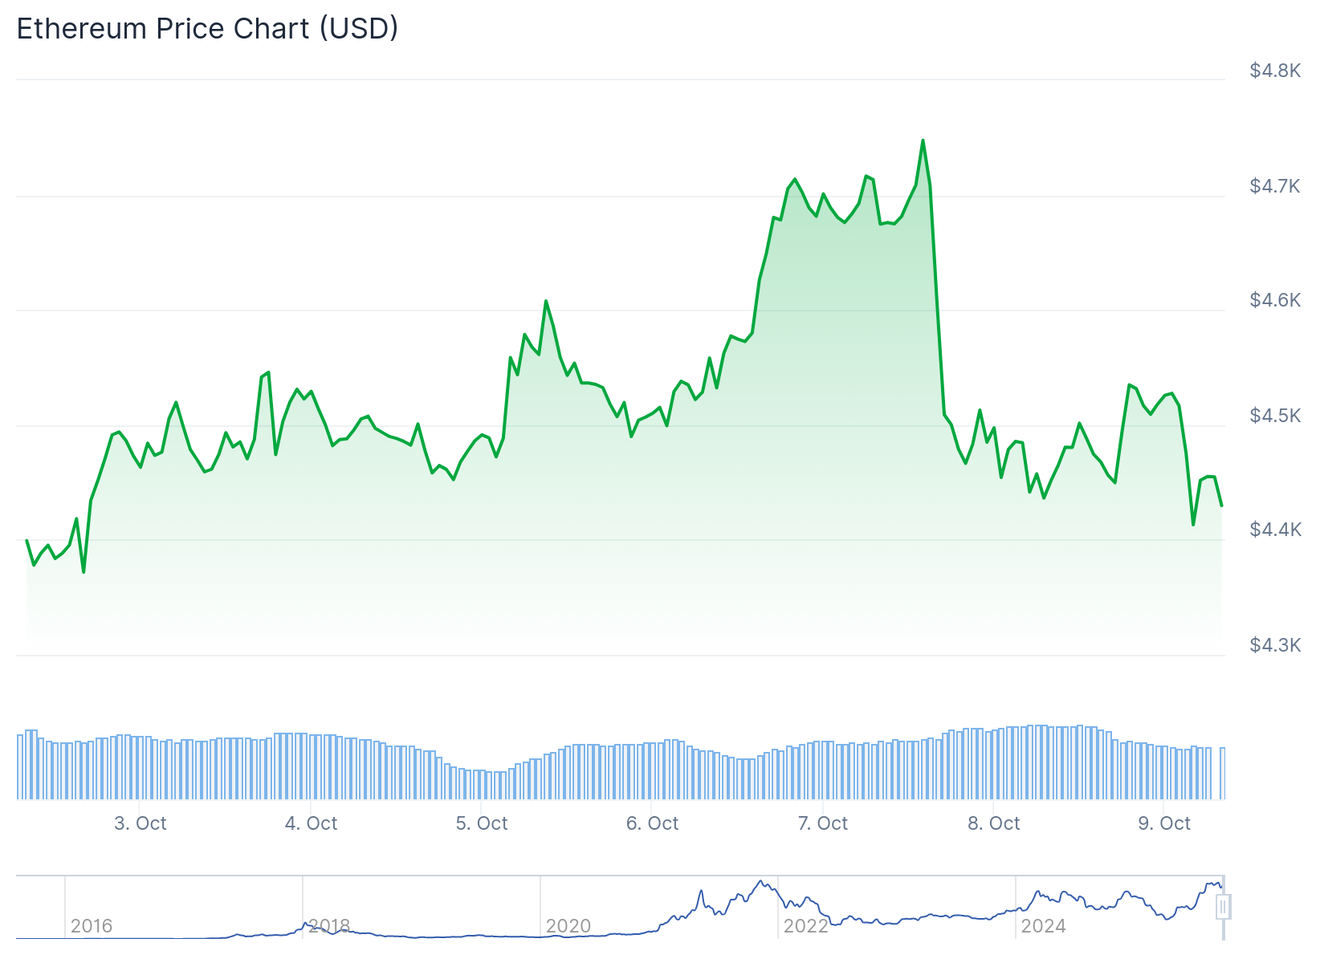Viewport: 1320px width, 963px height.
Task: Click the 7. Oct date label
Action: click(823, 823)
